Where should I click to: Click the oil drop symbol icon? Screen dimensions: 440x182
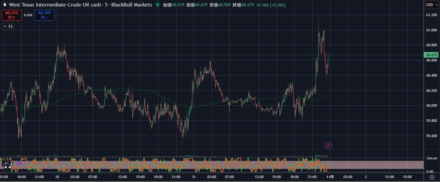4,5
